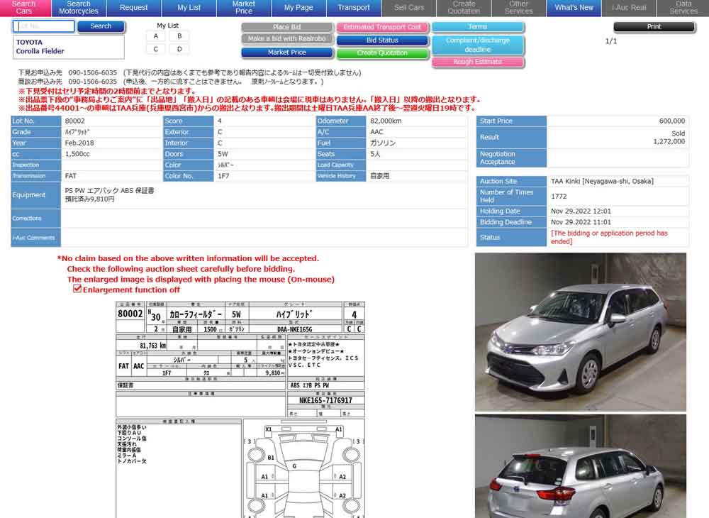The height and width of the screenshot is (518, 709).
Task: Open the Create Quotation tab
Action: click(x=464, y=8)
